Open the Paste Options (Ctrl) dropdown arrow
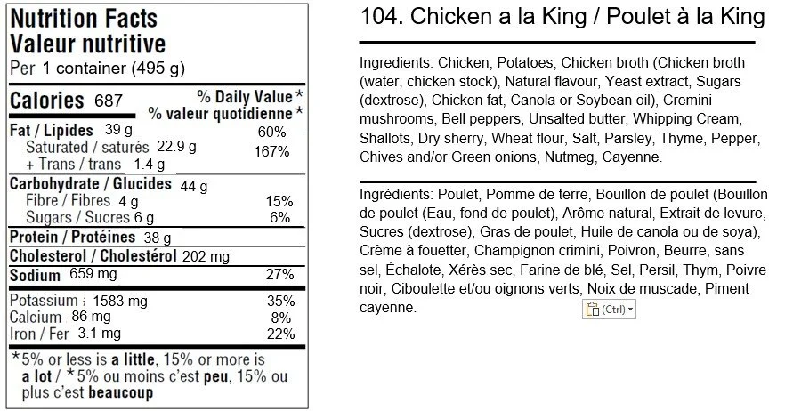785x411 pixels. pyautogui.click(x=630, y=310)
